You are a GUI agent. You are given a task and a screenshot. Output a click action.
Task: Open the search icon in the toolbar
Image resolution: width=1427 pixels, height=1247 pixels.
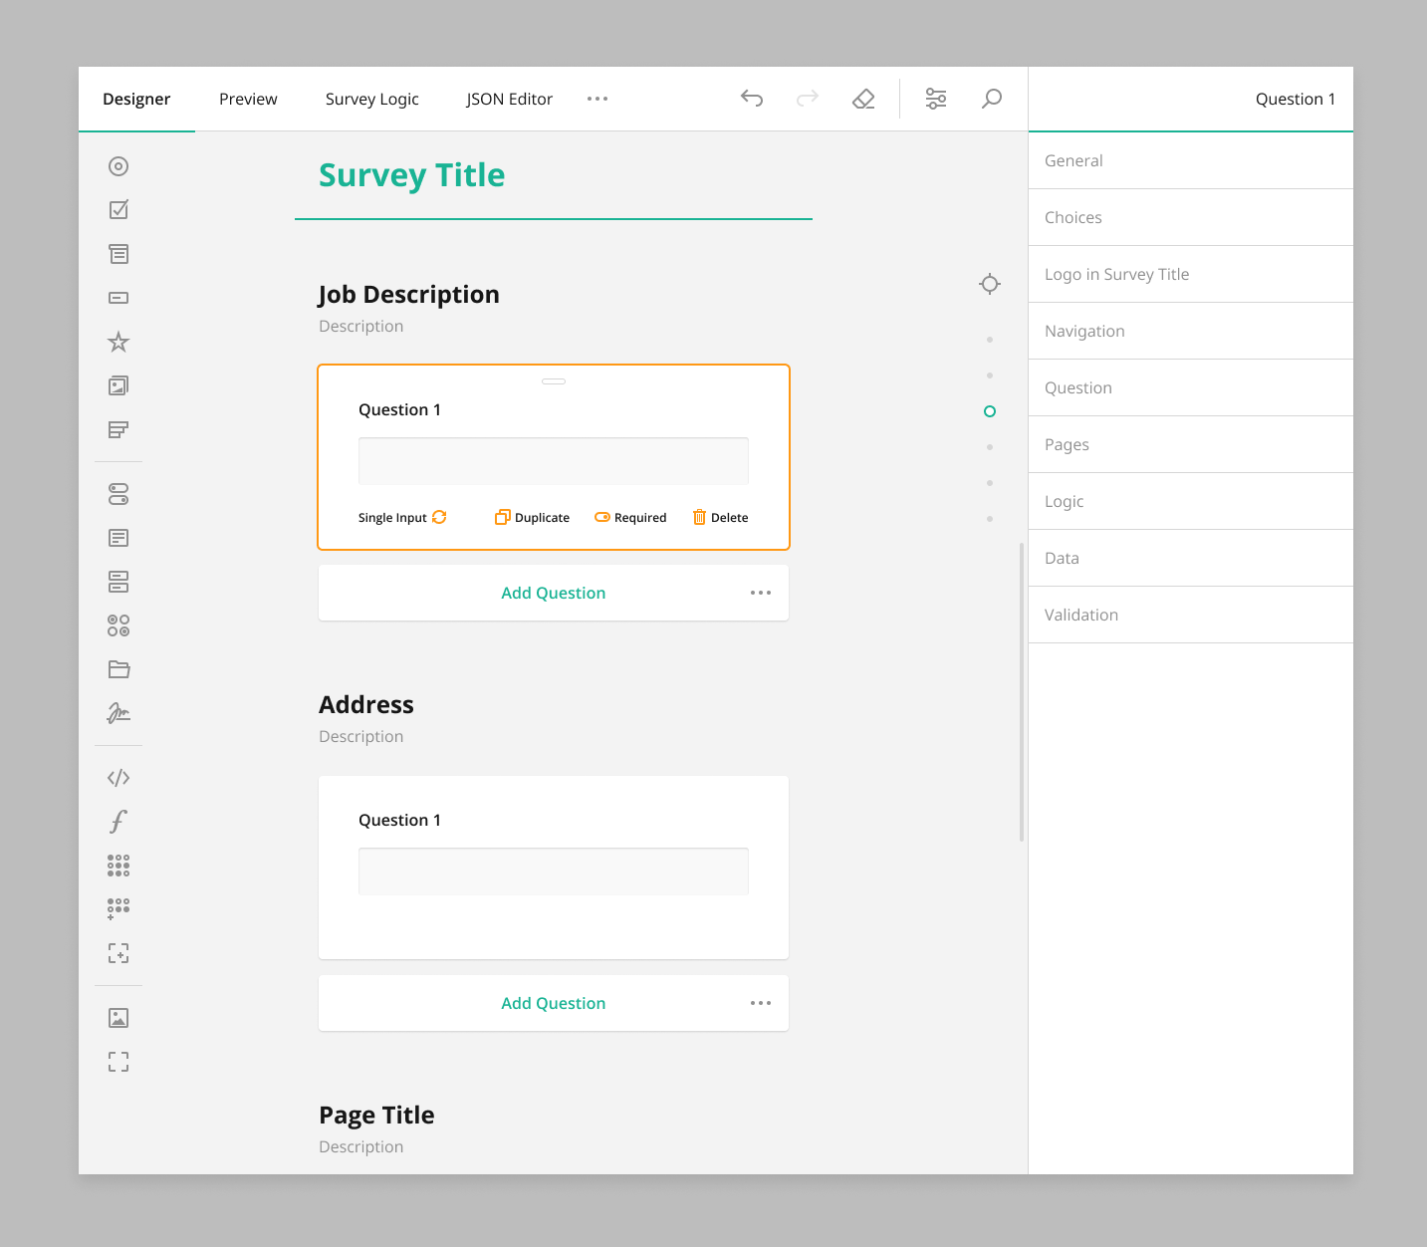(991, 99)
